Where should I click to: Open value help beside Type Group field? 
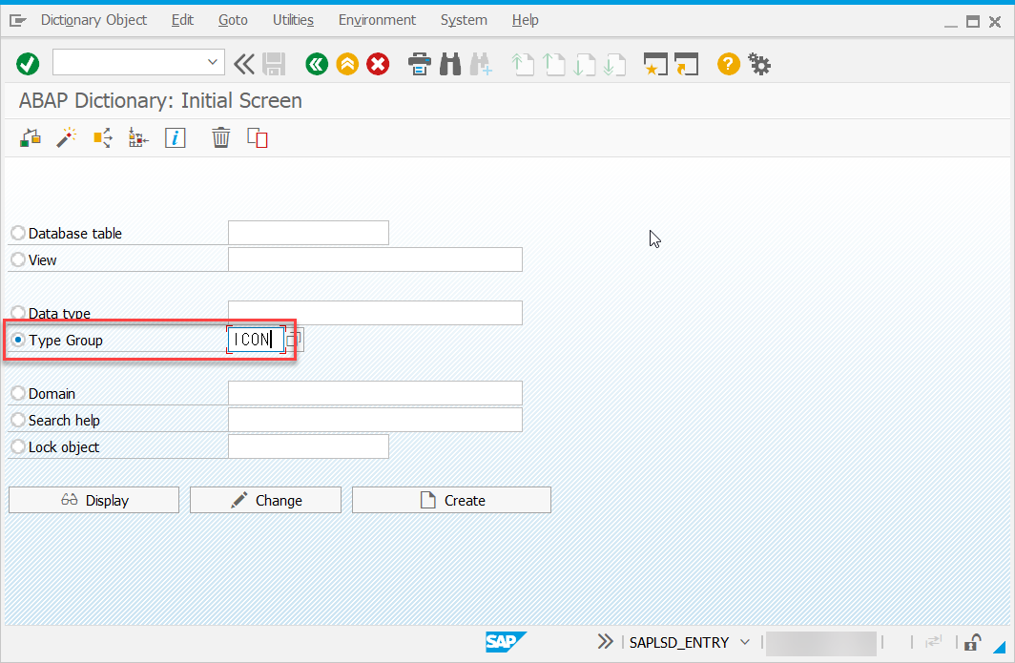295,340
